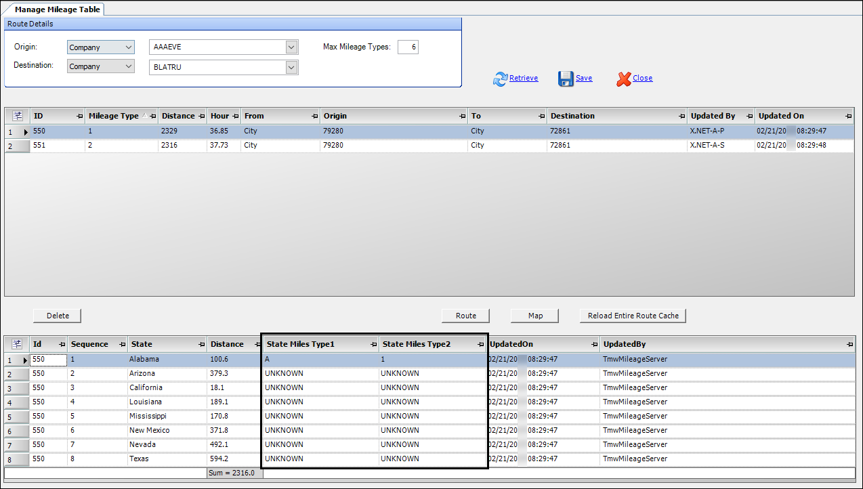Click the Route button

(x=465, y=316)
